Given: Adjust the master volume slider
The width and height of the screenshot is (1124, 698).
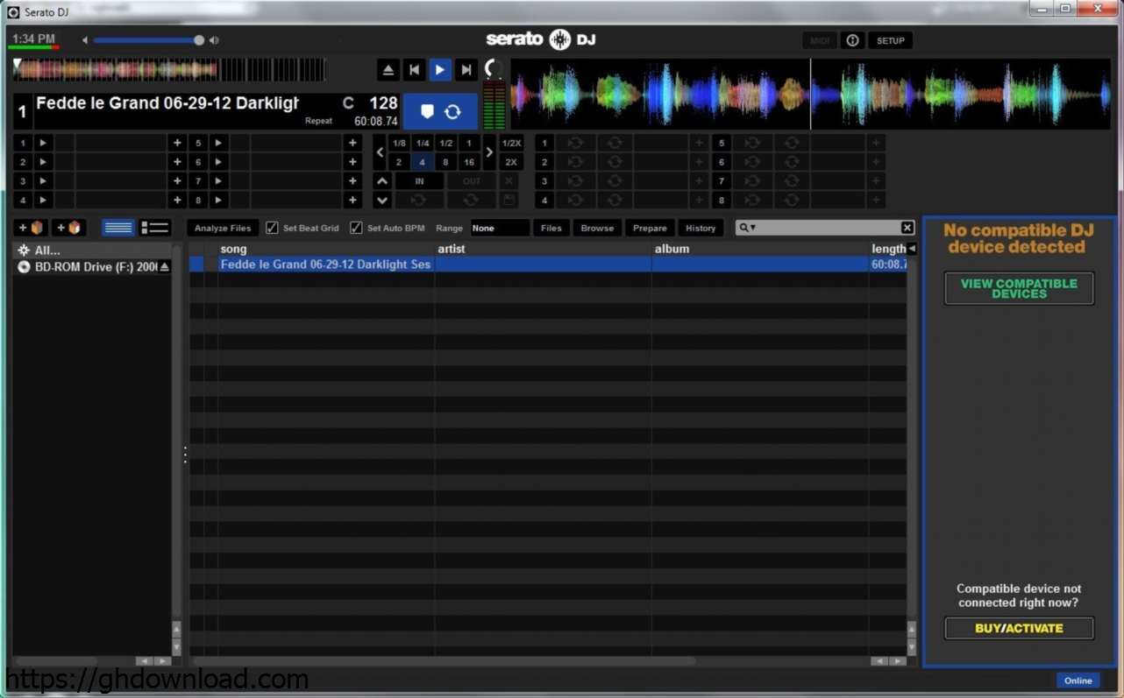Looking at the screenshot, I should tap(148, 40).
